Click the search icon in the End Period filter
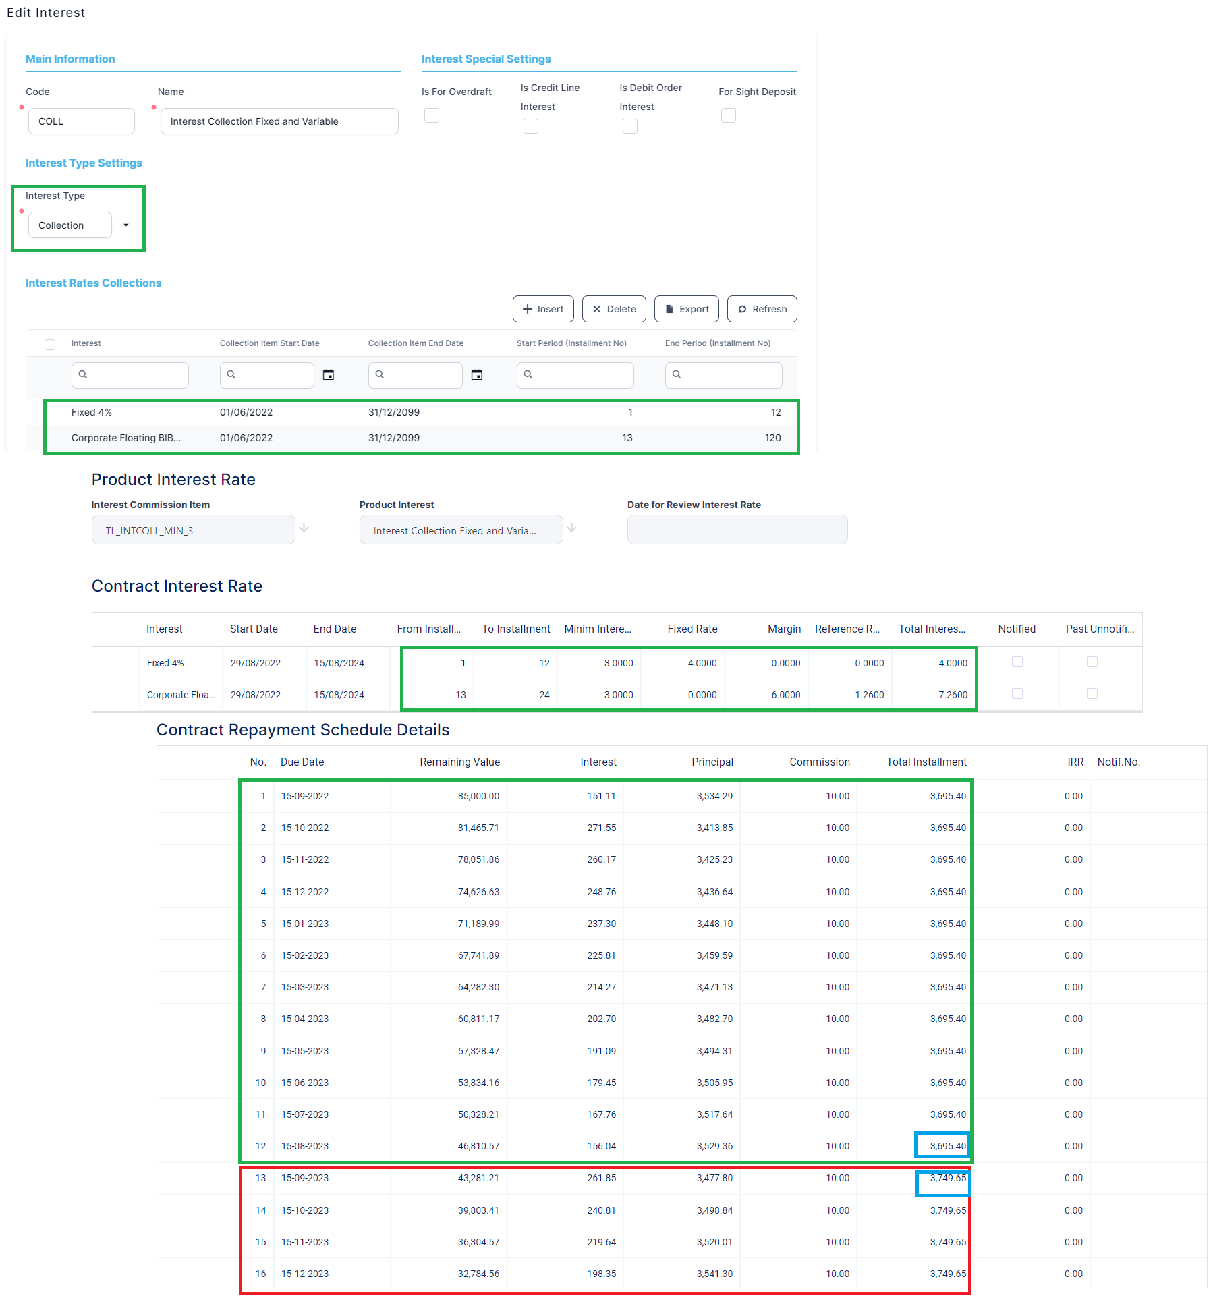This screenshot has width=1213, height=1306. (677, 374)
